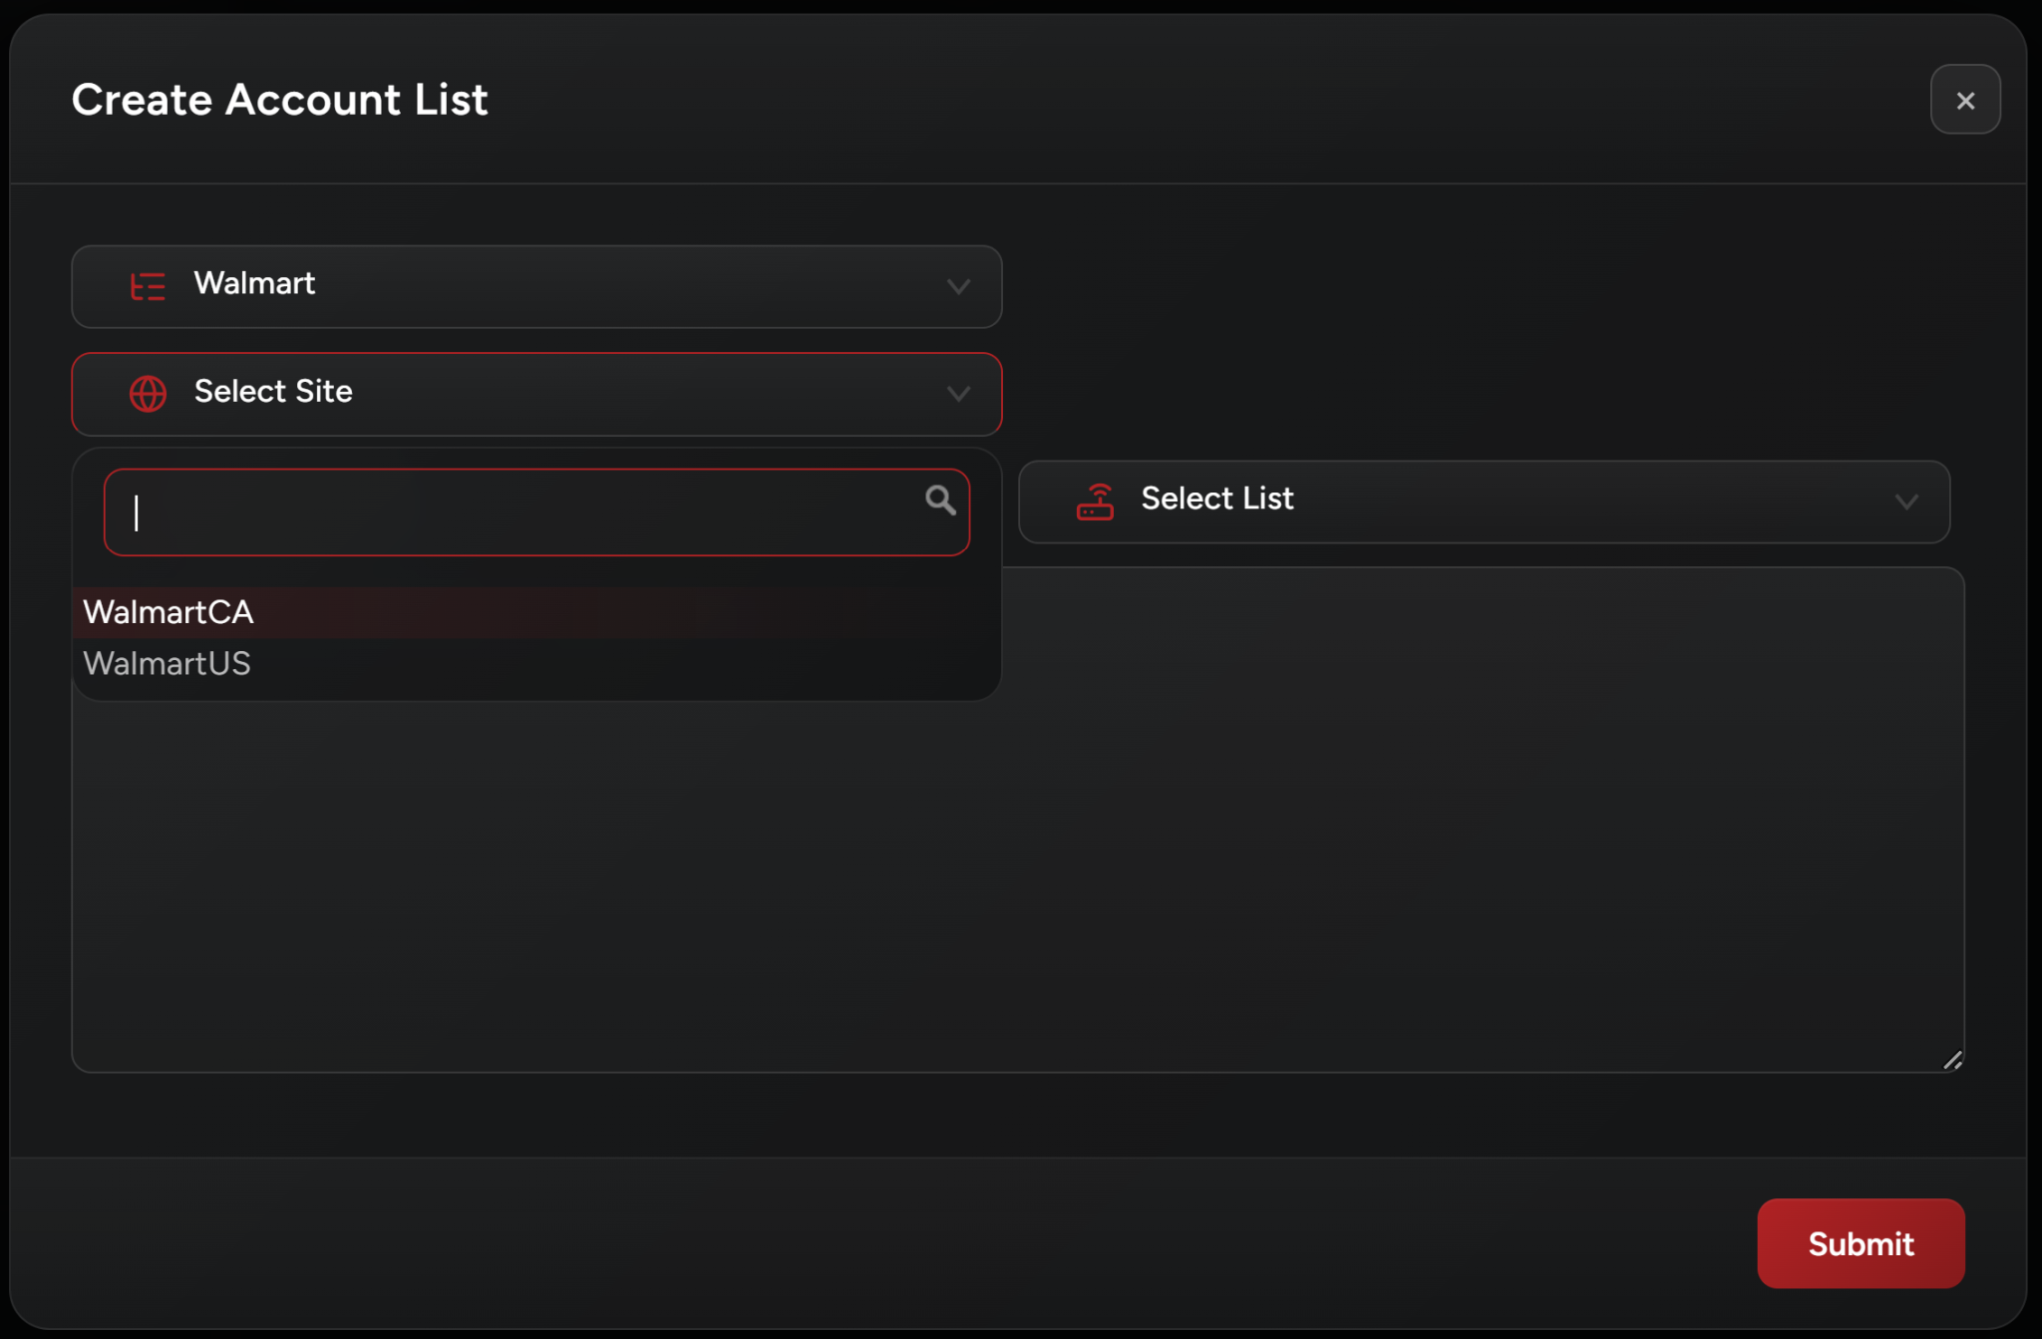
Task: Click the text area resize handle
Action: tap(1952, 1060)
